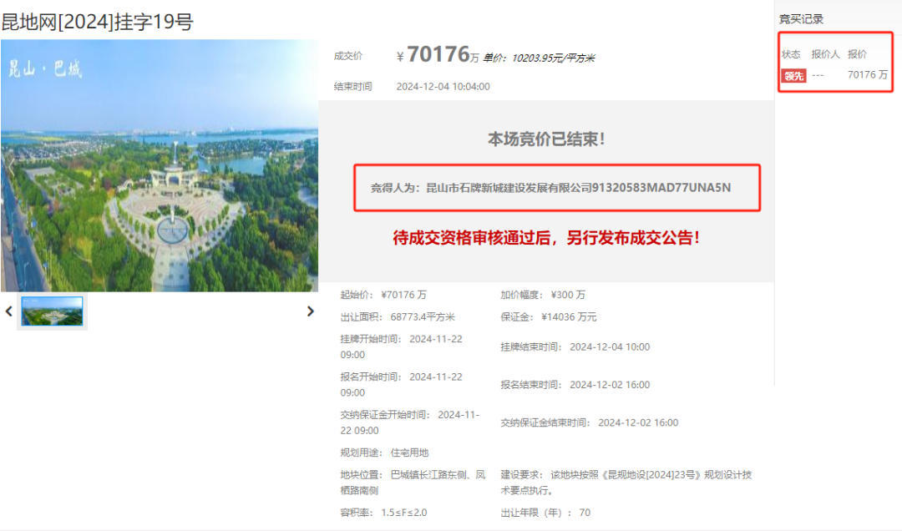902x531 pixels.
Task: Click the 竞买记录 panel header
Action: click(x=801, y=18)
